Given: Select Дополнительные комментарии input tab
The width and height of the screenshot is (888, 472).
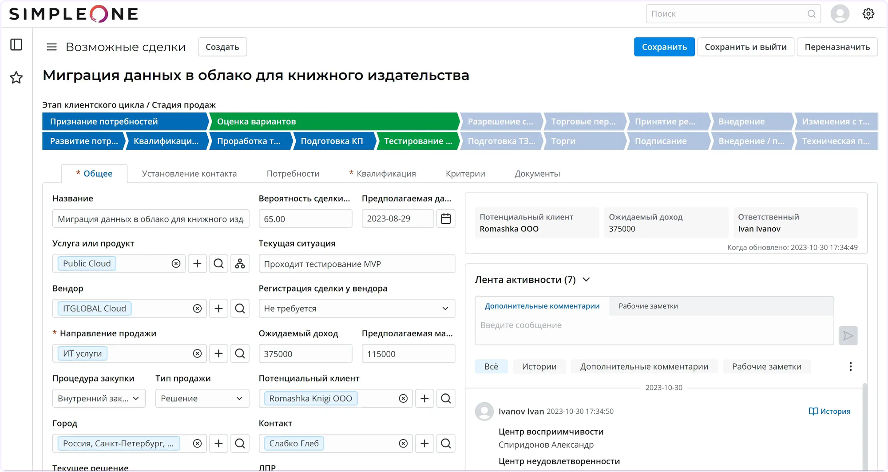Looking at the screenshot, I should click(x=542, y=306).
